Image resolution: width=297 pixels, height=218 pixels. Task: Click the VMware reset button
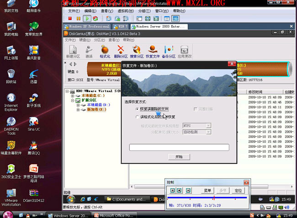click(x=95, y=19)
